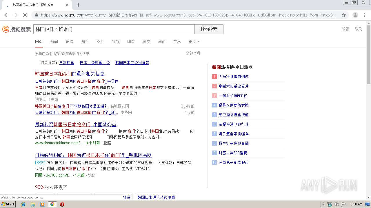Open 快照 for the dreamofchinese result
371x208 pixels.
click(107, 143)
